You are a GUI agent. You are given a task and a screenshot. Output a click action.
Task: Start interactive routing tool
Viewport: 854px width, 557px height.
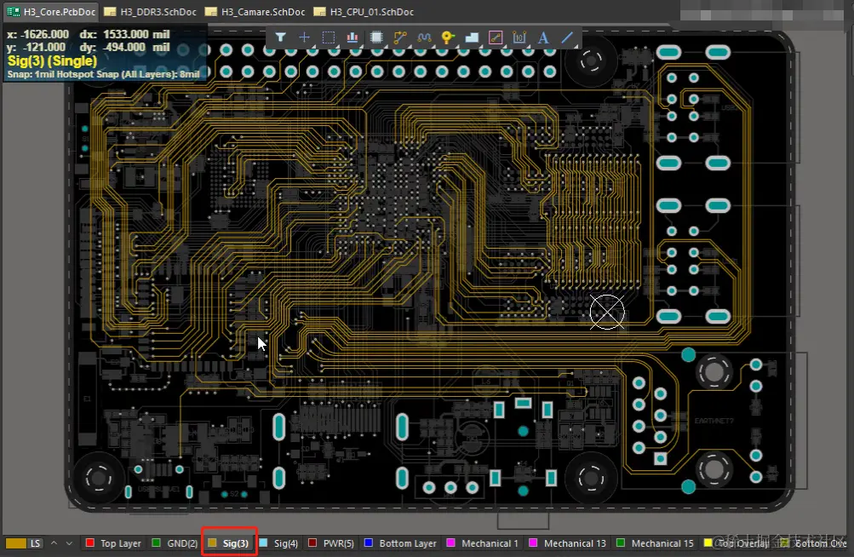(x=400, y=37)
